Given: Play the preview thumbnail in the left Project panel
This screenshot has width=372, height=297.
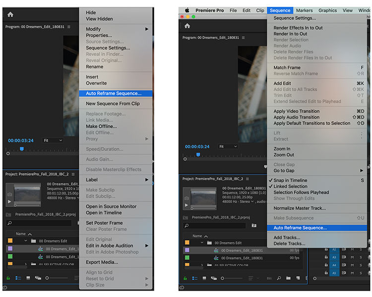Looking at the screenshot, I should [x=9, y=201].
